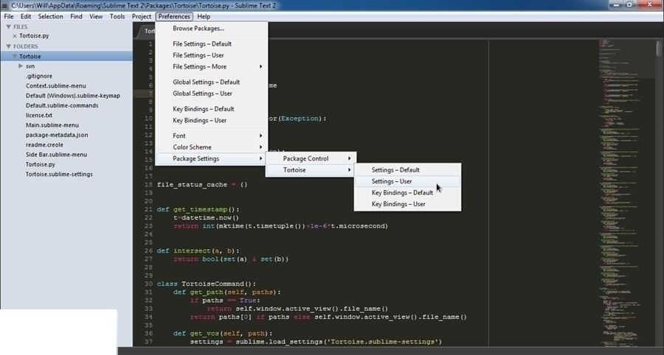Collapse the FOLDERS section

pyautogui.click(x=8, y=46)
